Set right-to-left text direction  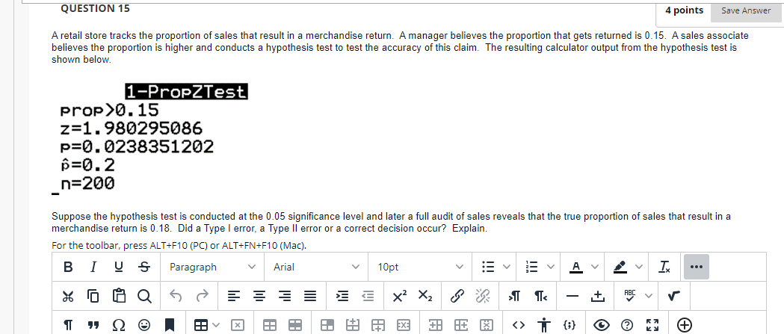[x=540, y=297]
